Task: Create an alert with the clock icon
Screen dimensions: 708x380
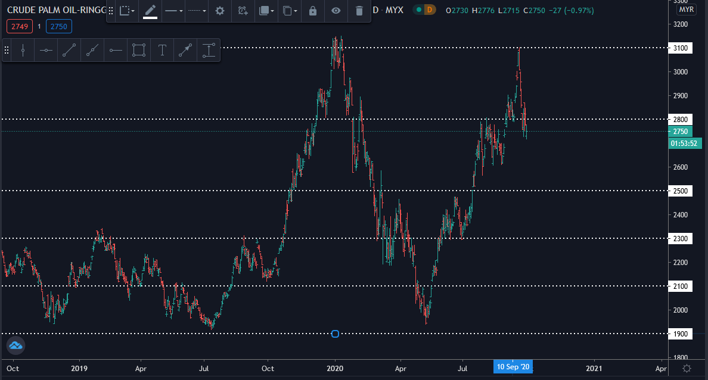Action: (x=243, y=11)
